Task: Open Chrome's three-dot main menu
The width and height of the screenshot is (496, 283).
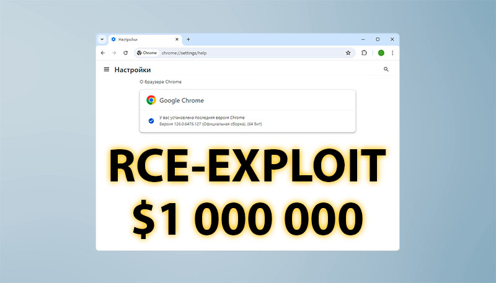Action: [392, 53]
